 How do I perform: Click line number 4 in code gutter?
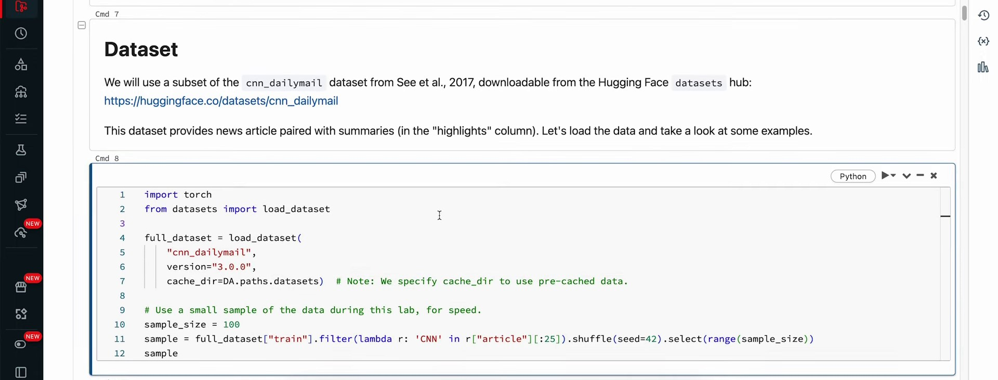click(x=122, y=238)
